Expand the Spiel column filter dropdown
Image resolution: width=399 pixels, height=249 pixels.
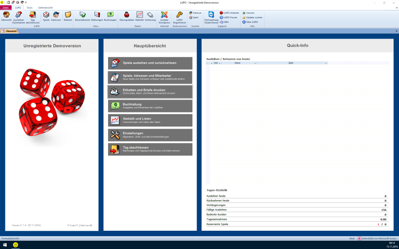[x=326, y=63]
